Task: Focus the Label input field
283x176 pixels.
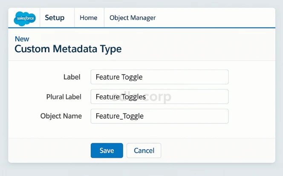Action: pos(159,77)
